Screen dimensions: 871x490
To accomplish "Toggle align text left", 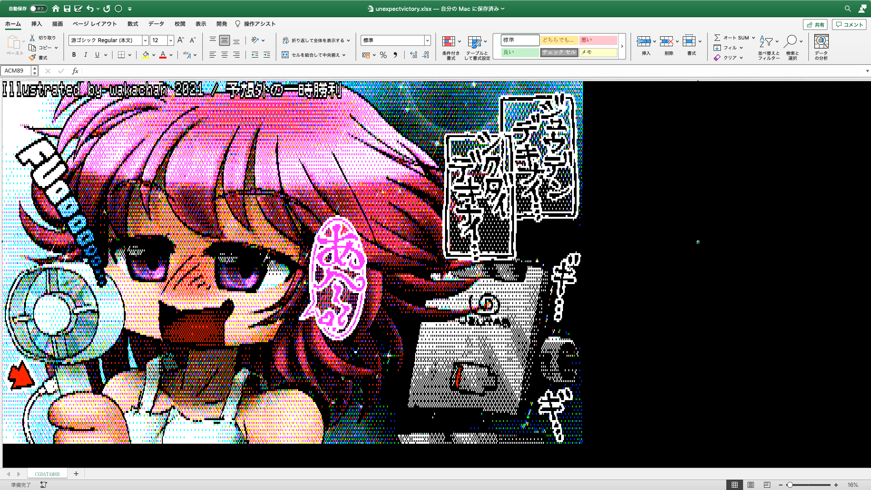I will [x=212, y=55].
